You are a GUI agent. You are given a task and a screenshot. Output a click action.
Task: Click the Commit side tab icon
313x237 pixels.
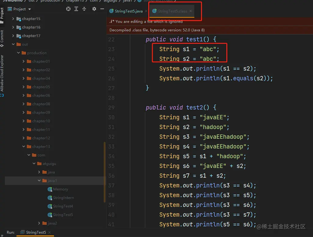(x=2, y=46)
